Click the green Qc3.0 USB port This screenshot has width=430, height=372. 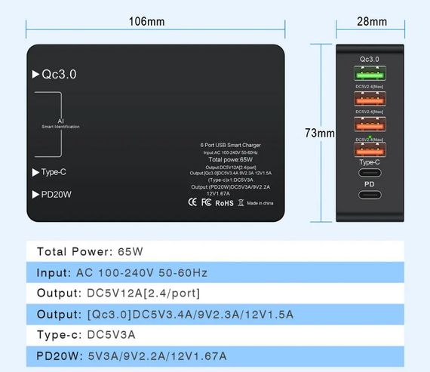tap(370, 73)
